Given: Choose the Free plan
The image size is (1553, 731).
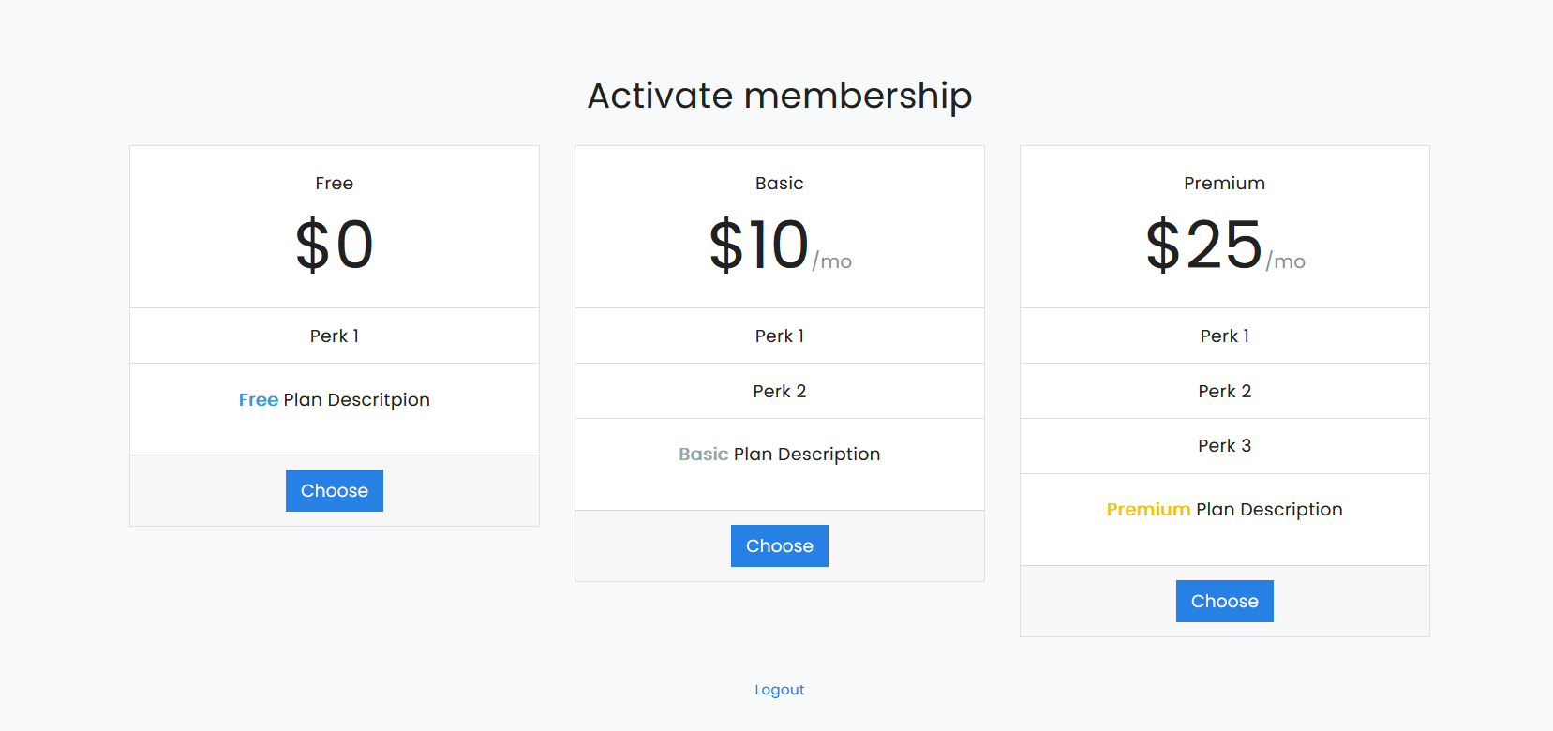Looking at the screenshot, I should pos(335,490).
